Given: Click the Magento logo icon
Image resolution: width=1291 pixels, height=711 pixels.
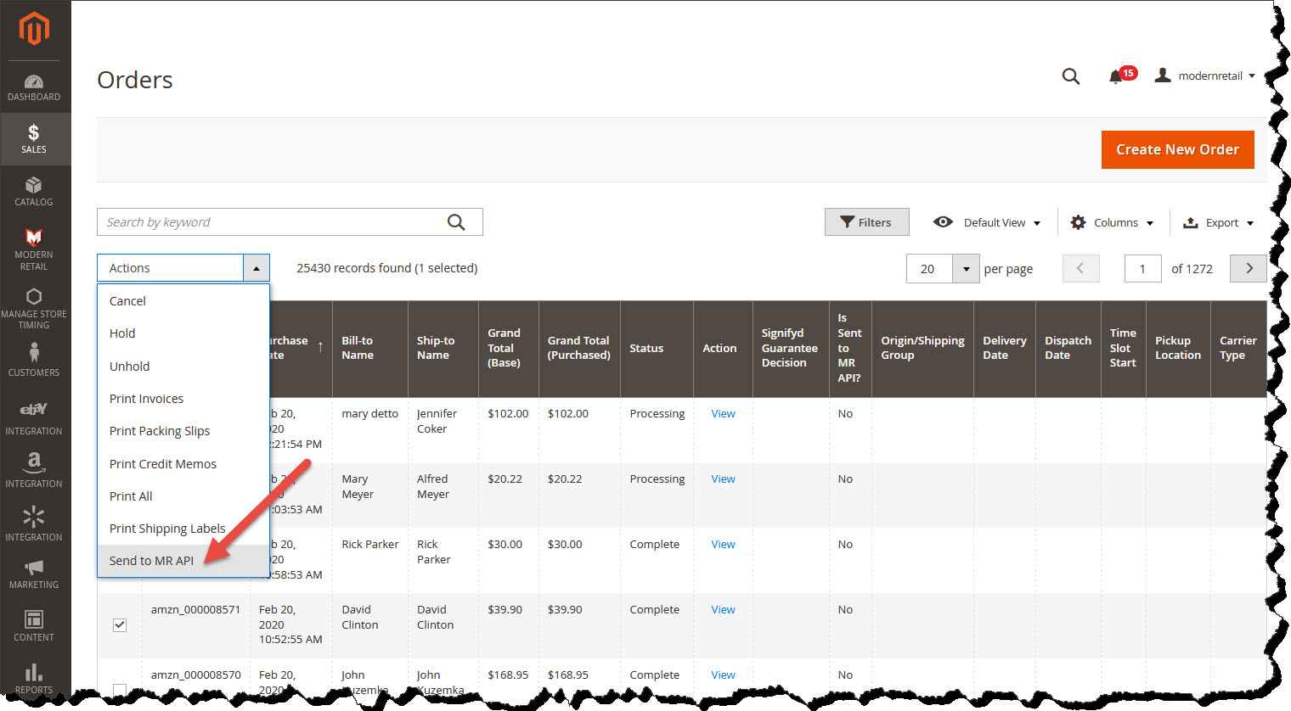Looking at the screenshot, I should pyautogui.click(x=34, y=29).
